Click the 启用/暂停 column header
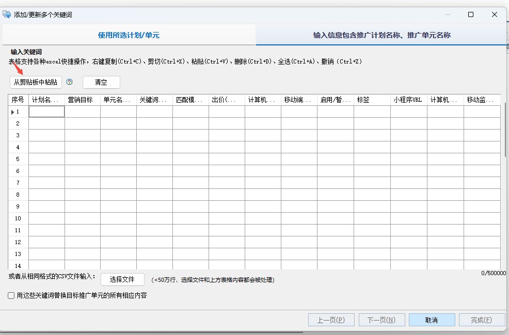 (335, 100)
